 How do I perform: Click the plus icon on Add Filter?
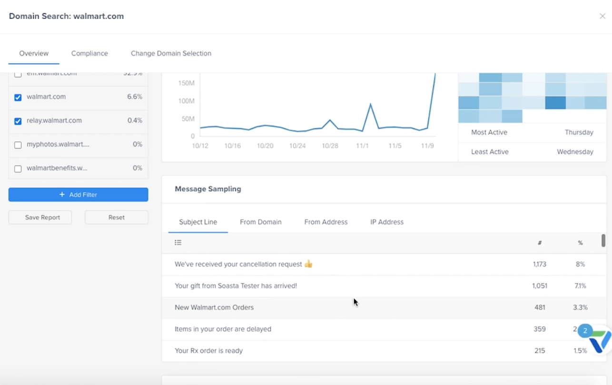[62, 194]
